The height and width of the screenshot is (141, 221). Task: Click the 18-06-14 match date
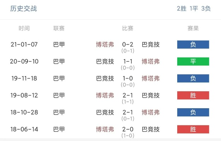[24, 129]
